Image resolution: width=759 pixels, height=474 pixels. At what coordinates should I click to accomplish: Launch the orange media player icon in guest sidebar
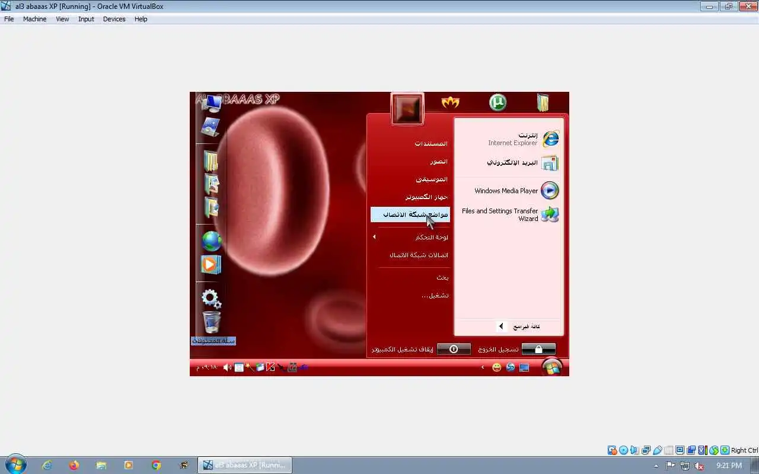coord(211,264)
